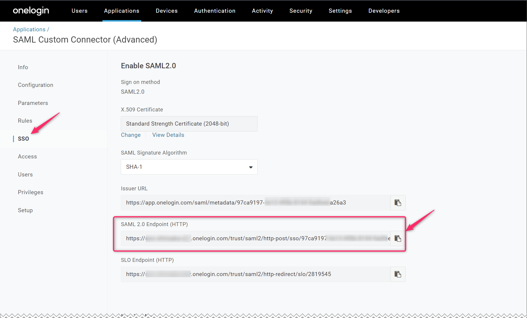Click the SAML2.0 sign on method value

pyautogui.click(x=133, y=92)
